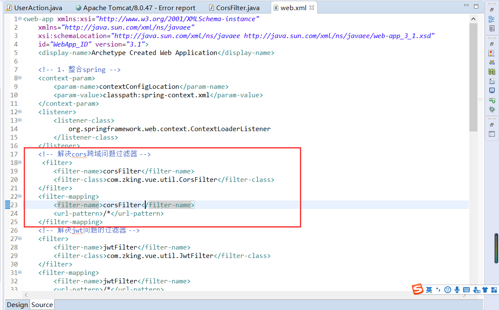Screen dimensions: 499x310
Task: Click the horizontal scrollbar left arrow
Action: tap(26, 295)
